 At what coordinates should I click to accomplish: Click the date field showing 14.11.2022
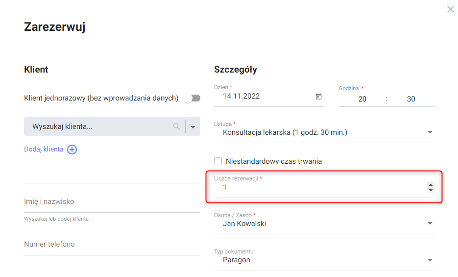(x=265, y=97)
